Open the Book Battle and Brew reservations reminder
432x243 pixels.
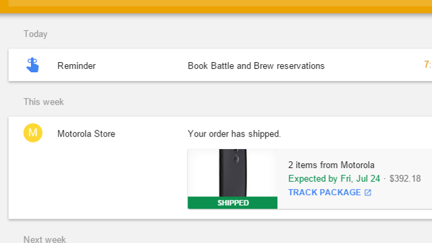coord(256,66)
